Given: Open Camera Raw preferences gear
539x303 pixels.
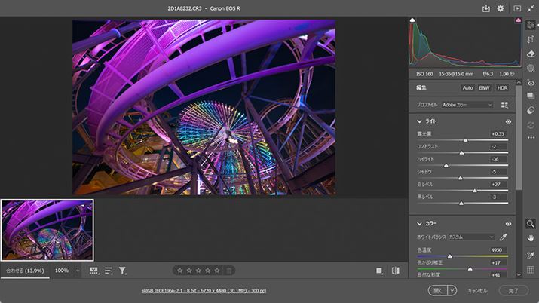Looking at the screenshot, I should pyautogui.click(x=501, y=8).
